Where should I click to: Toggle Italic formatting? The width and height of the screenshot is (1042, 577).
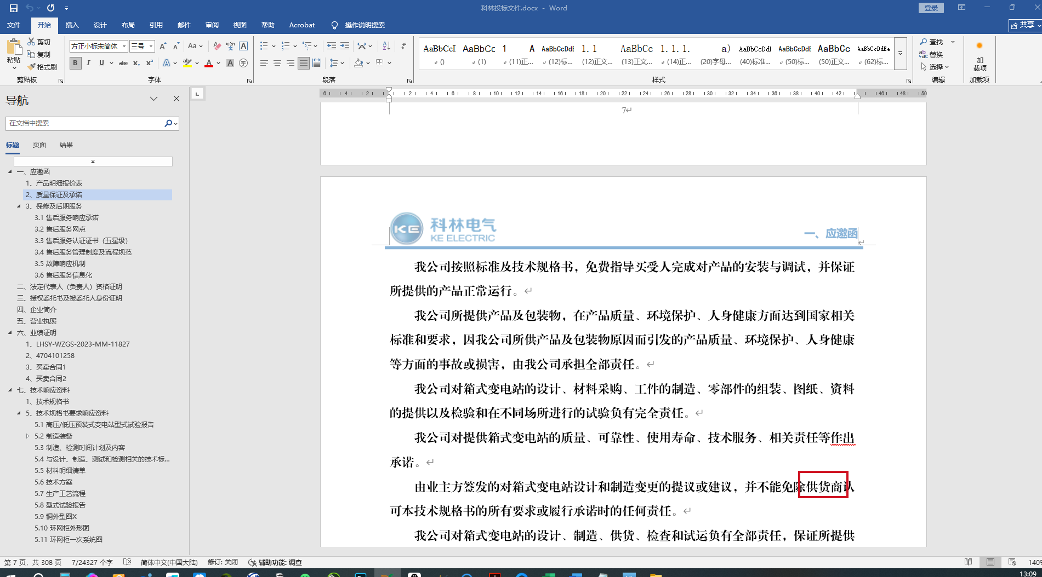point(88,63)
